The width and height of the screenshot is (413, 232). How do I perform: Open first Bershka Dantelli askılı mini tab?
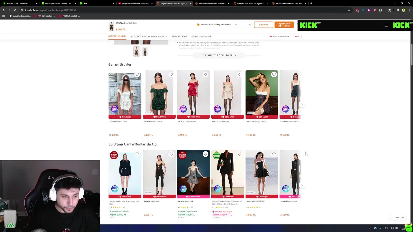pos(211,3)
